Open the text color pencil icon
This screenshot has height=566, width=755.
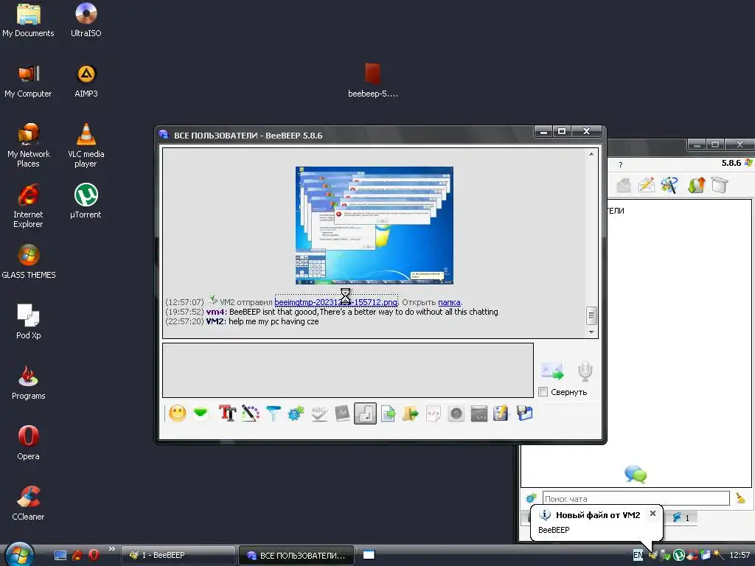coord(251,413)
